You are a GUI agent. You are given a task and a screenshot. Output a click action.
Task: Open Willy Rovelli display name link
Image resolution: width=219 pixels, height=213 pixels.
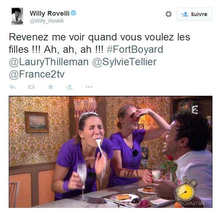point(49,13)
